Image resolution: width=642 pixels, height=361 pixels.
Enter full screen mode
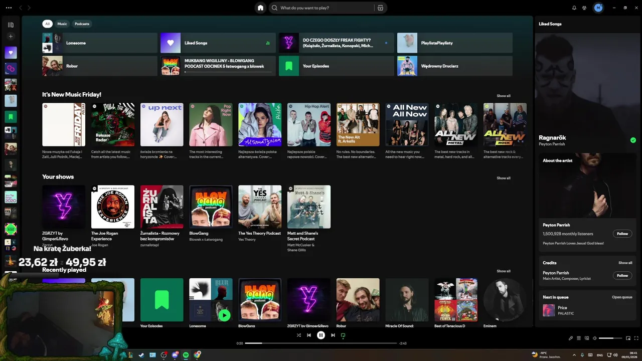click(x=636, y=338)
